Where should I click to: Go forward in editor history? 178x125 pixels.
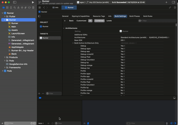47,7
